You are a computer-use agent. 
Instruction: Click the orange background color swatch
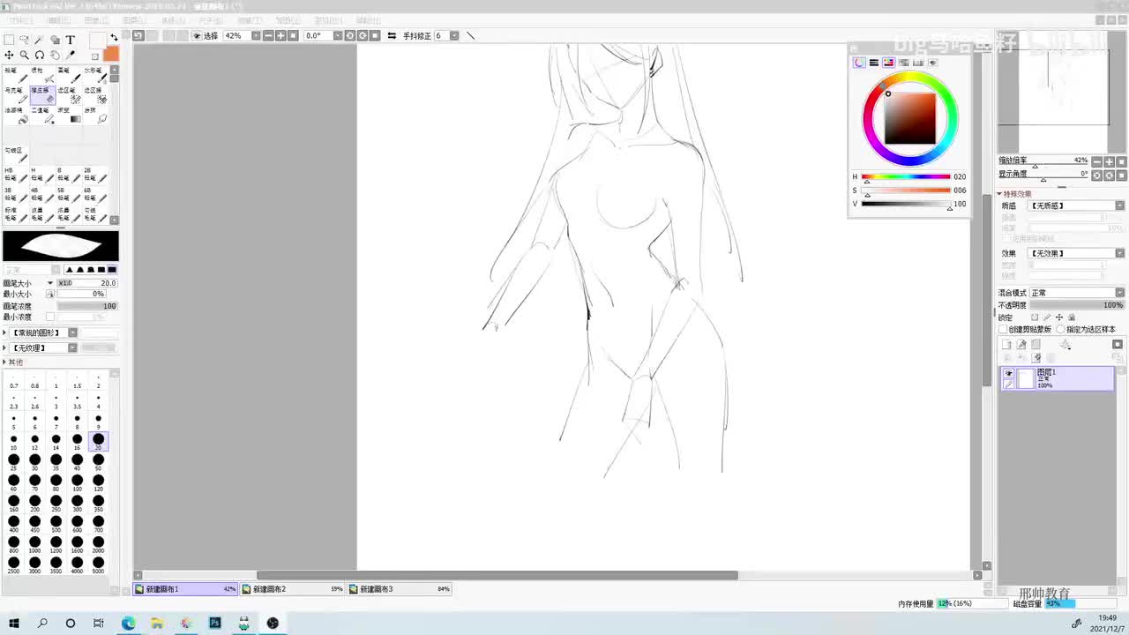click(110, 55)
